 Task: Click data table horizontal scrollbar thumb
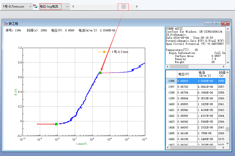[193, 147]
